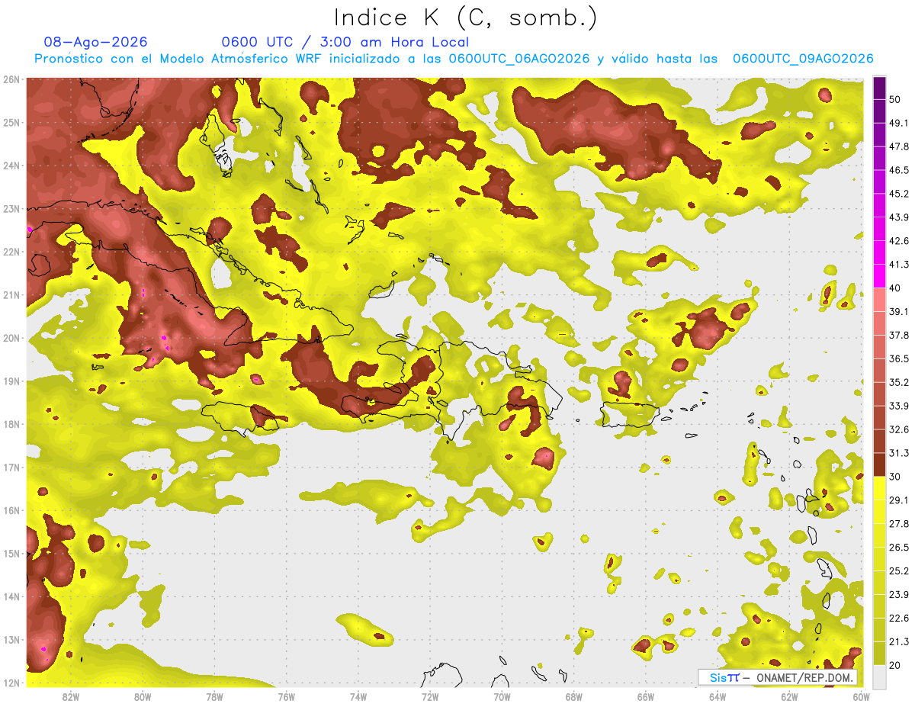Select the "16N" latitude label
This screenshot has width=915, height=707.
pyautogui.click(x=11, y=510)
